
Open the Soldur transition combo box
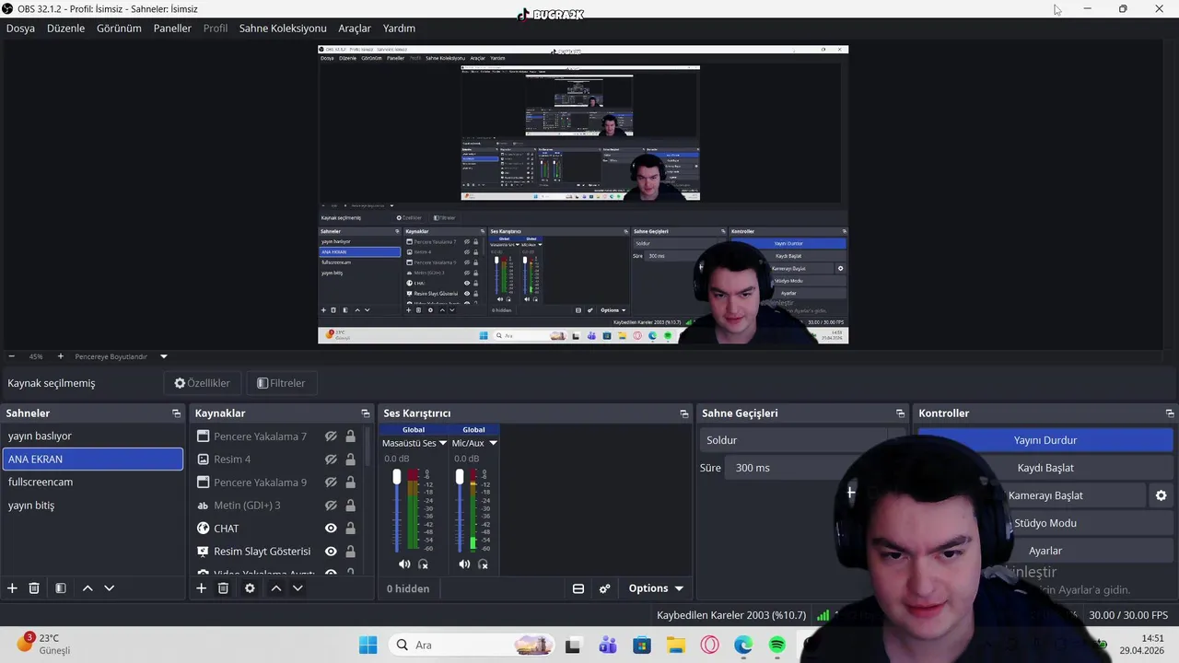tap(802, 440)
